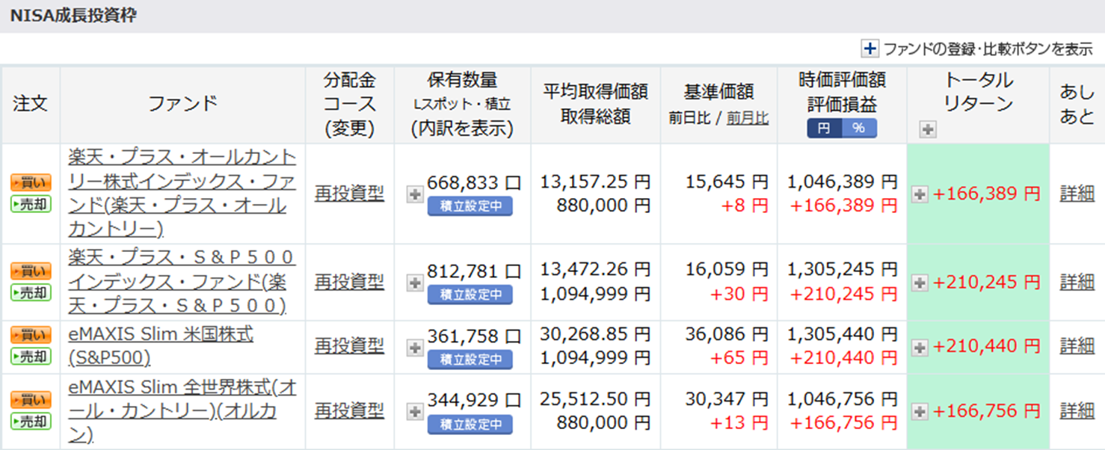The image size is (1105, 450).
Task: Expand total return details for +210,440 円
Action: tap(920, 347)
